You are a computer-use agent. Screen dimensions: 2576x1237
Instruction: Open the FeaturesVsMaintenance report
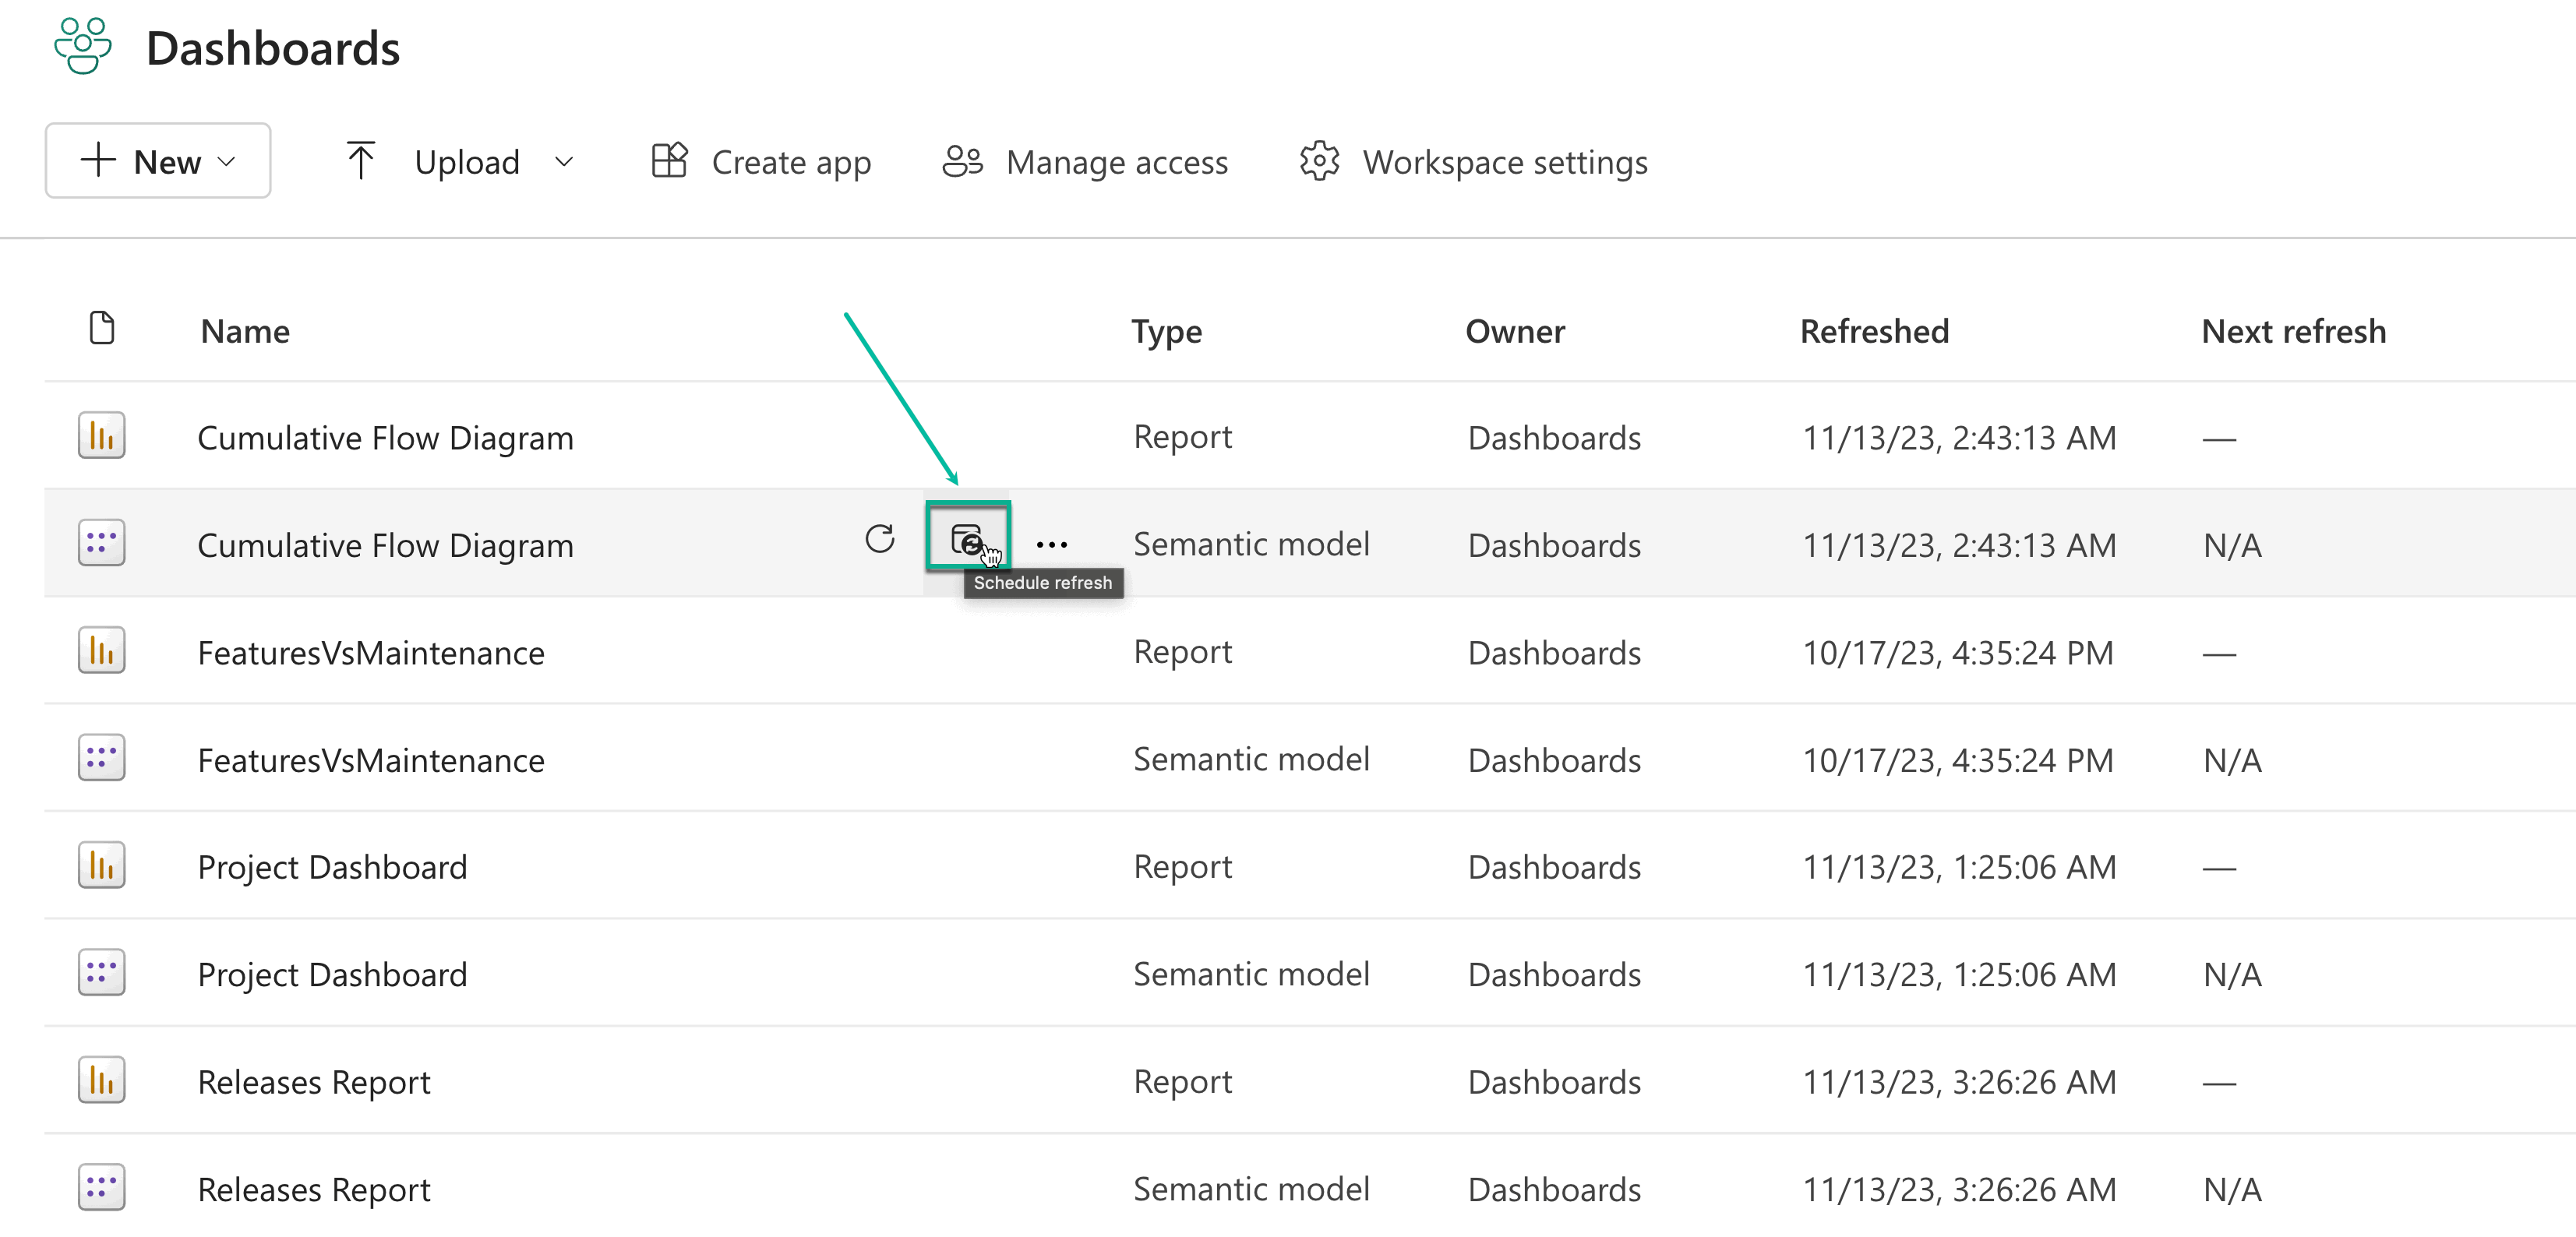coord(370,652)
